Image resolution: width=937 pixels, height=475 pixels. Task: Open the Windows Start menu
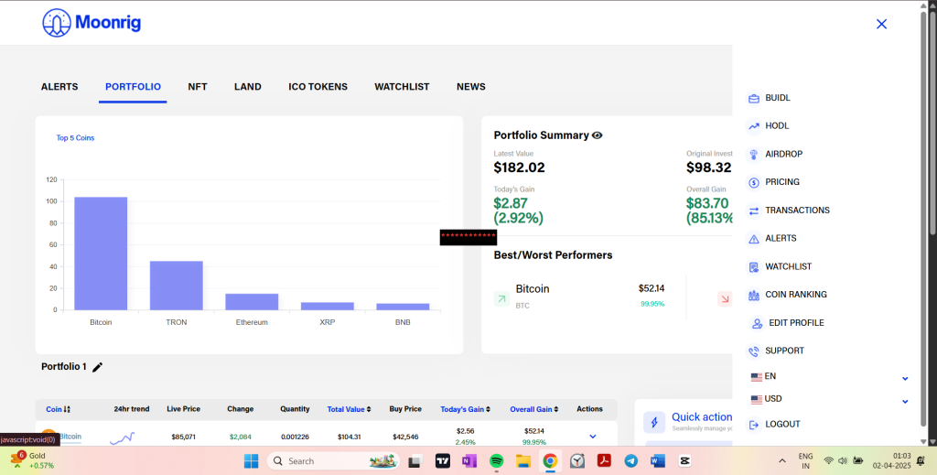tap(252, 460)
